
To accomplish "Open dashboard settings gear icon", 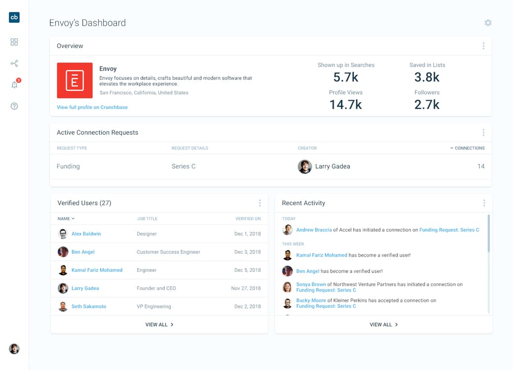I will coord(488,23).
